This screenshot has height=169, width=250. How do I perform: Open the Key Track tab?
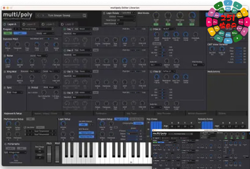[x=139, y=114]
